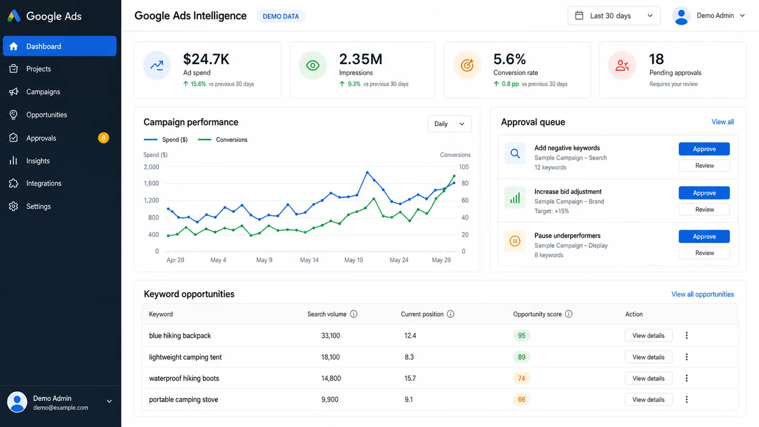
Task: Open Campaigns in the sidebar
Action: click(60, 92)
